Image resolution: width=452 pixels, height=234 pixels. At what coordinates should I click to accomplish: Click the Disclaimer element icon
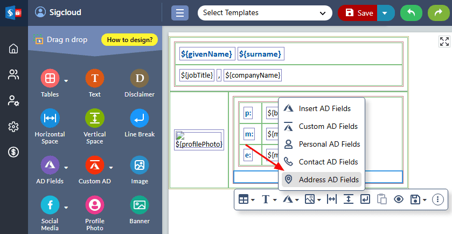140,79
